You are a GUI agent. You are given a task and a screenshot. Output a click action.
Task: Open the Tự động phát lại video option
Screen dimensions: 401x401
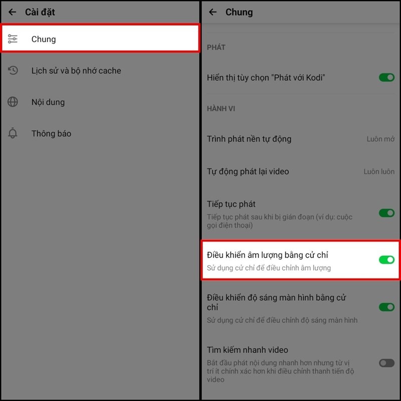tap(300, 171)
